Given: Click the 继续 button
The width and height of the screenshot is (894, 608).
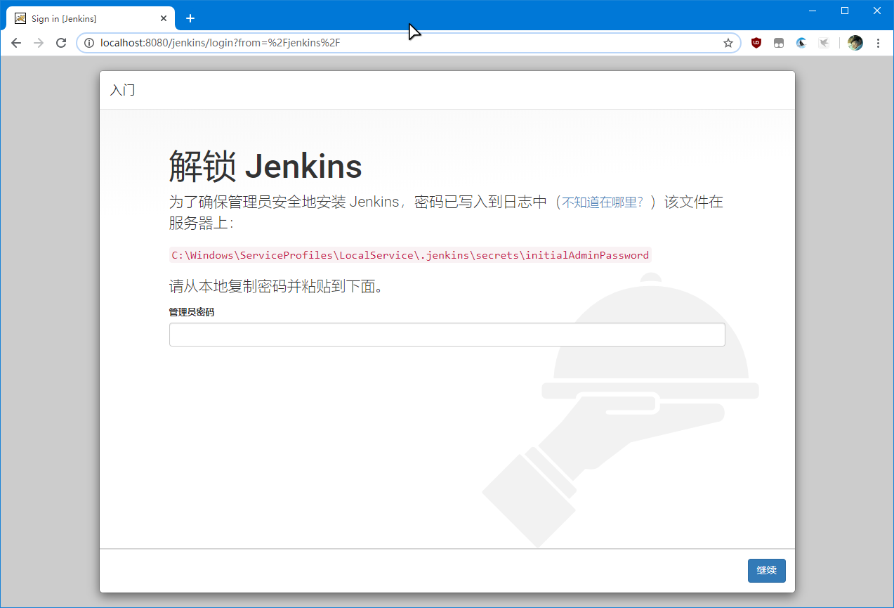Looking at the screenshot, I should coord(766,570).
